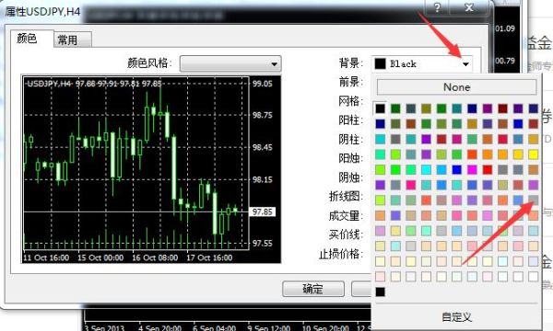Confirm with the 确定 button
This screenshot has height=331, width=553.
(x=313, y=289)
